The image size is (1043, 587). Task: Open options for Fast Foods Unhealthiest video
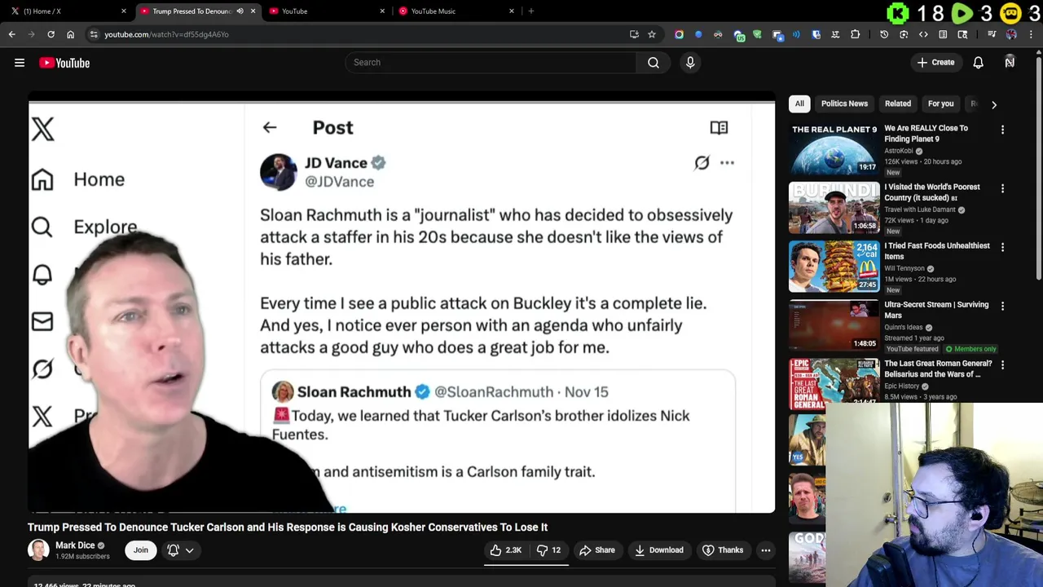coord(1002,247)
